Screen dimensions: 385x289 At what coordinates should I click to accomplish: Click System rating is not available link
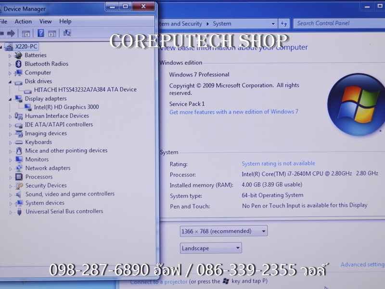point(278,163)
